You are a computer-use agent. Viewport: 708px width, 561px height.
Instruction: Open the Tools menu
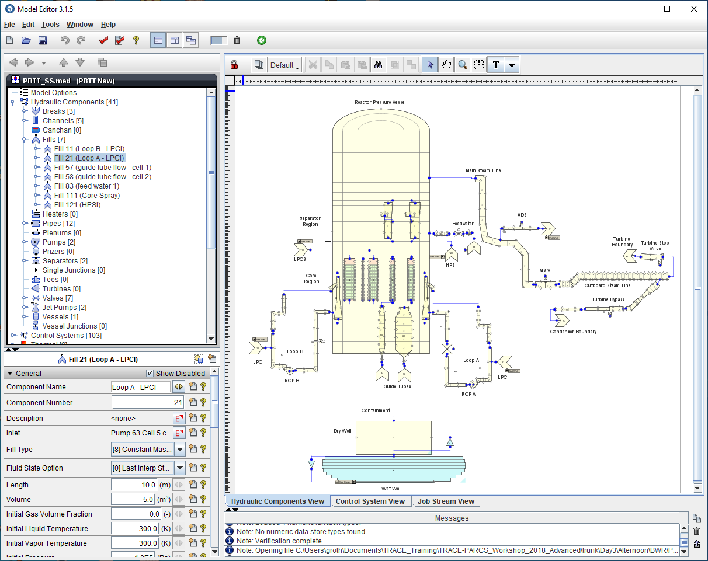coord(50,25)
